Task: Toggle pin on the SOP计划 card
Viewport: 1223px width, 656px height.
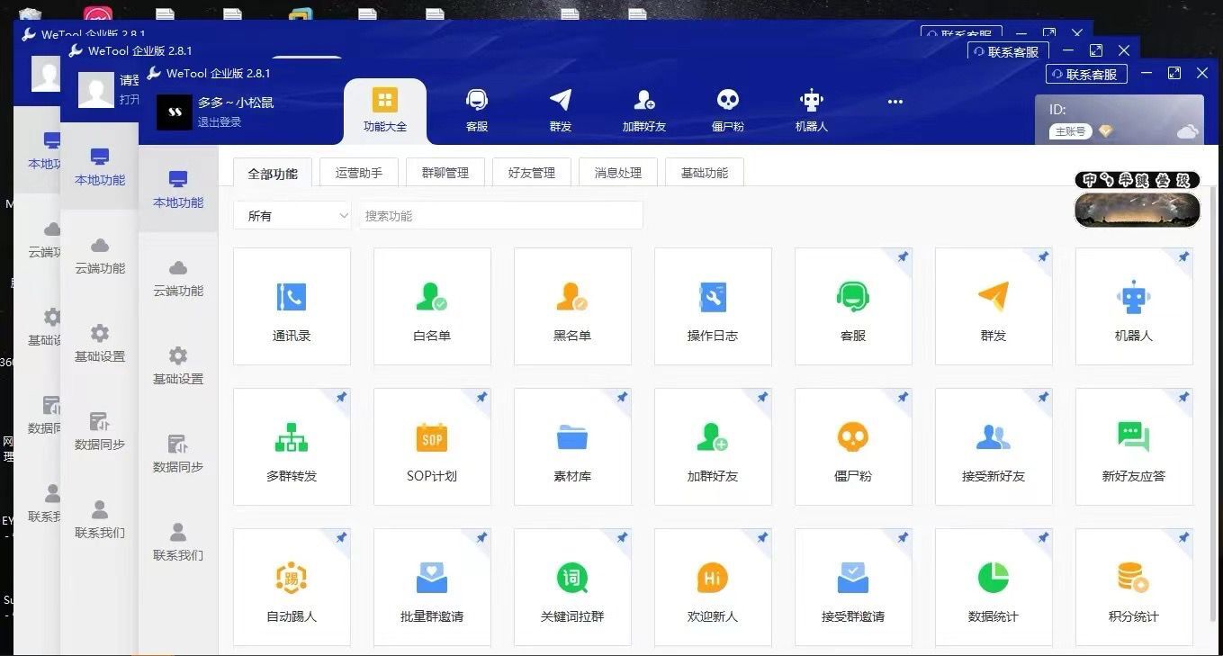Action: click(x=481, y=398)
